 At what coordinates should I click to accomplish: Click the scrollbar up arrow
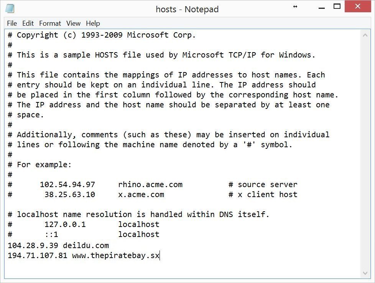[x=365, y=35]
